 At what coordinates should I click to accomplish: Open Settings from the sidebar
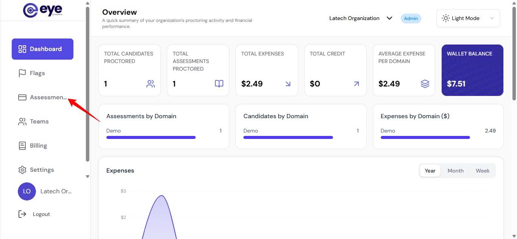pyautogui.click(x=42, y=170)
